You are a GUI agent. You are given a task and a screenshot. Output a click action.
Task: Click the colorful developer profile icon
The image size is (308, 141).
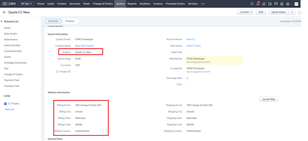point(296,4)
